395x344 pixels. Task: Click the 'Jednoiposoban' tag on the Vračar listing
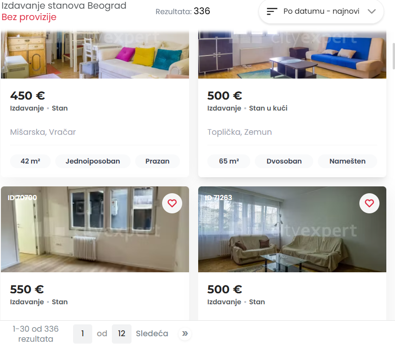tap(93, 161)
